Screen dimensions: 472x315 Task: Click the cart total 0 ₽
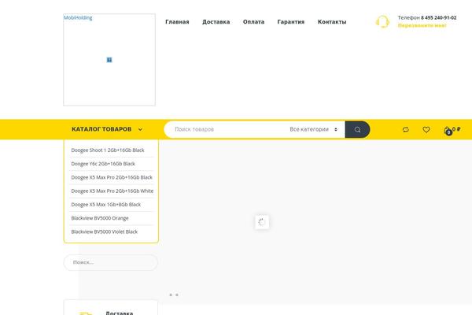point(456,129)
